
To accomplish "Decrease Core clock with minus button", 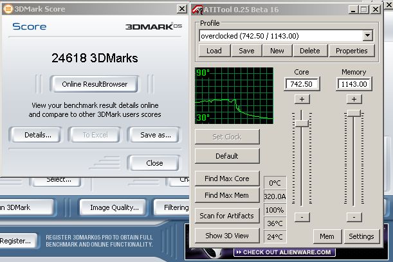I will click(x=302, y=217).
